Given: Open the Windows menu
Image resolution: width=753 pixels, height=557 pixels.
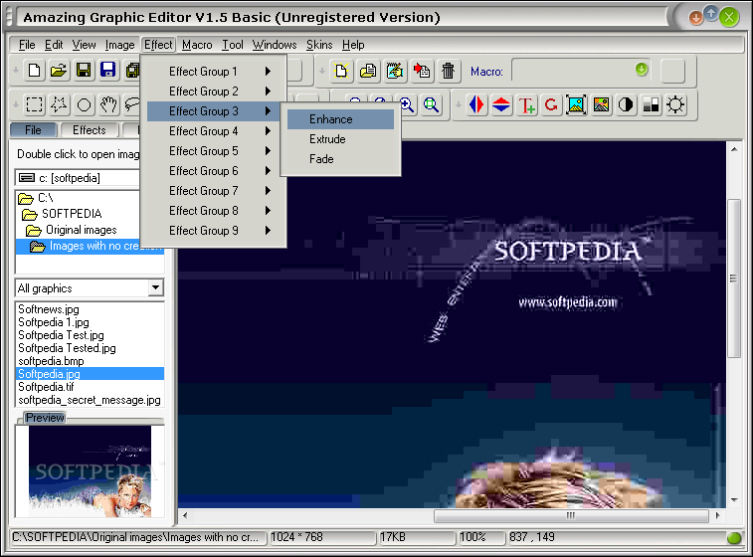Looking at the screenshot, I should (x=275, y=45).
